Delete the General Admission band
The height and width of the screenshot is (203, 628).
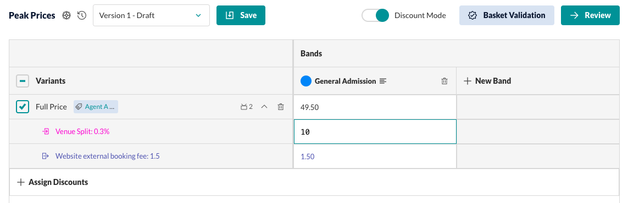tap(444, 81)
